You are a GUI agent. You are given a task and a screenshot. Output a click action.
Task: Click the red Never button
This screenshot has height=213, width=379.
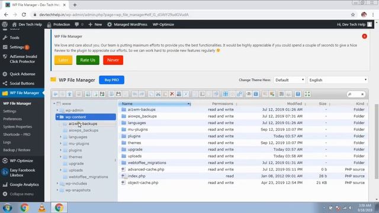coord(113,60)
